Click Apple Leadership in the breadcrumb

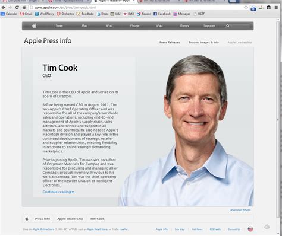pos(70,219)
